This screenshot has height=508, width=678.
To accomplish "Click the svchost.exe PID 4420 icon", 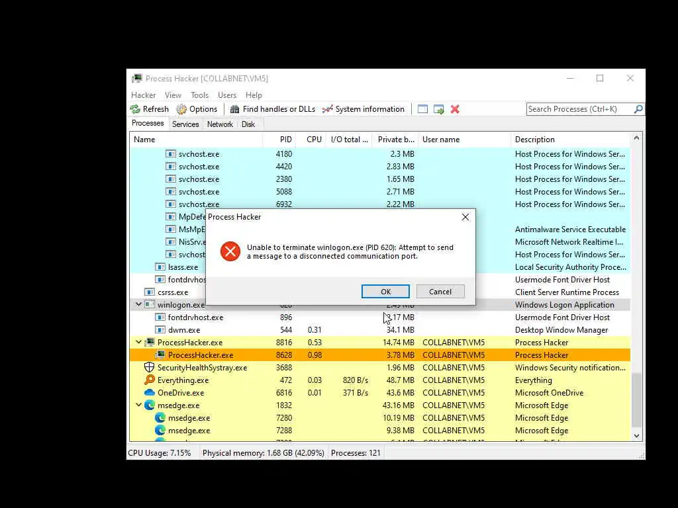I will (171, 166).
